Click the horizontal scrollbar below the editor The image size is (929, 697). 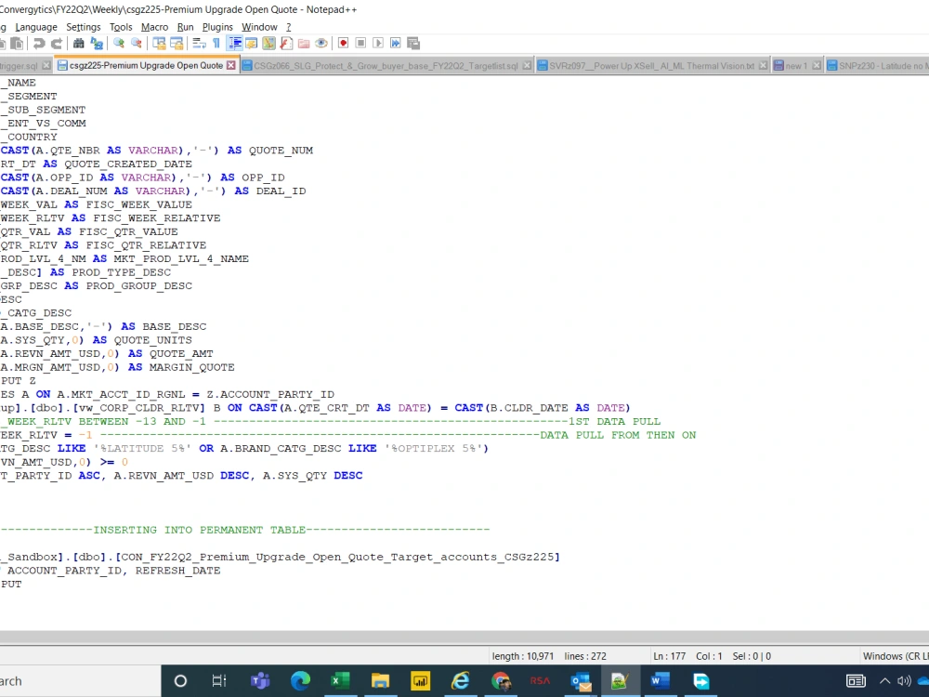[x=464, y=638]
